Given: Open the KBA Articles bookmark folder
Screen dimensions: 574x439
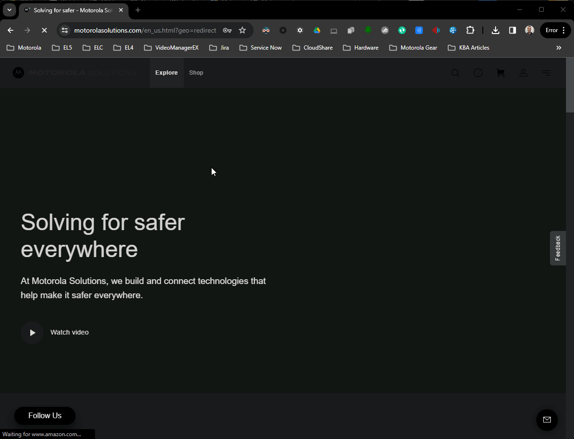Looking at the screenshot, I should click(469, 48).
